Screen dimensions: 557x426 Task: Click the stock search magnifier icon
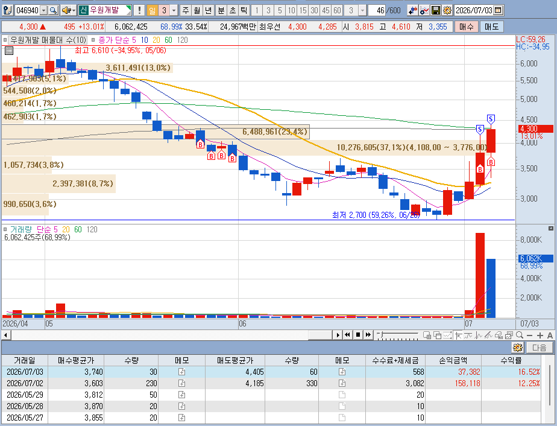click(x=53, y=10)
